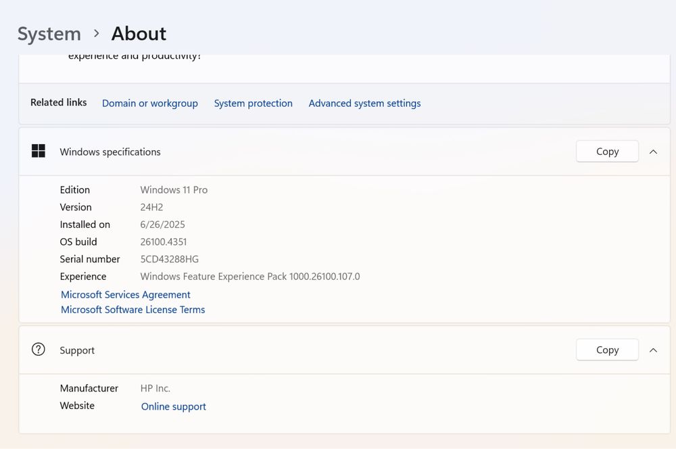Open Microsoft Services Agreement link
The width and height of the screenshot is (676, 449).
click(x=126, y=295)
